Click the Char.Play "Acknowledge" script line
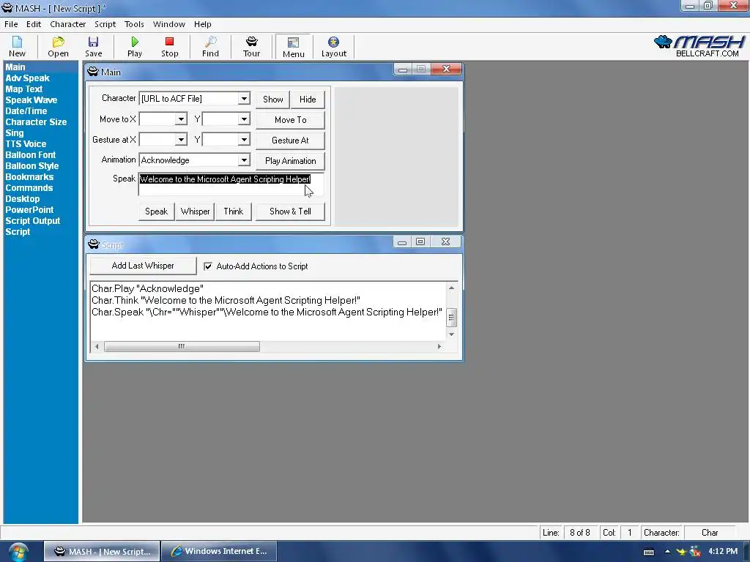 [x=147, y=288]
